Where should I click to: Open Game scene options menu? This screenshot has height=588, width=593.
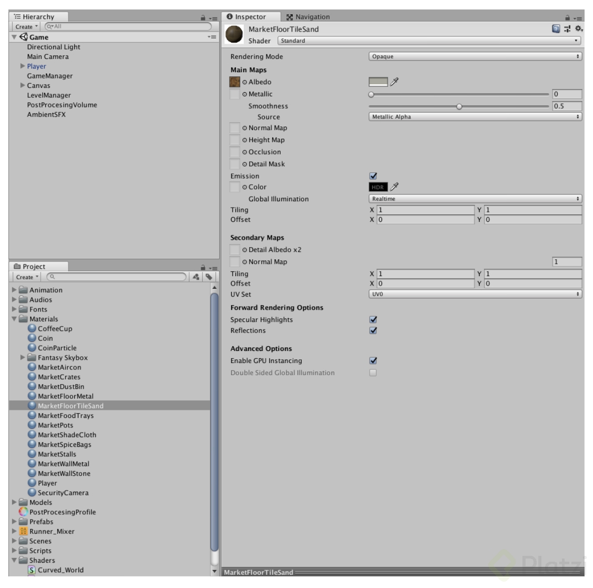212,37
